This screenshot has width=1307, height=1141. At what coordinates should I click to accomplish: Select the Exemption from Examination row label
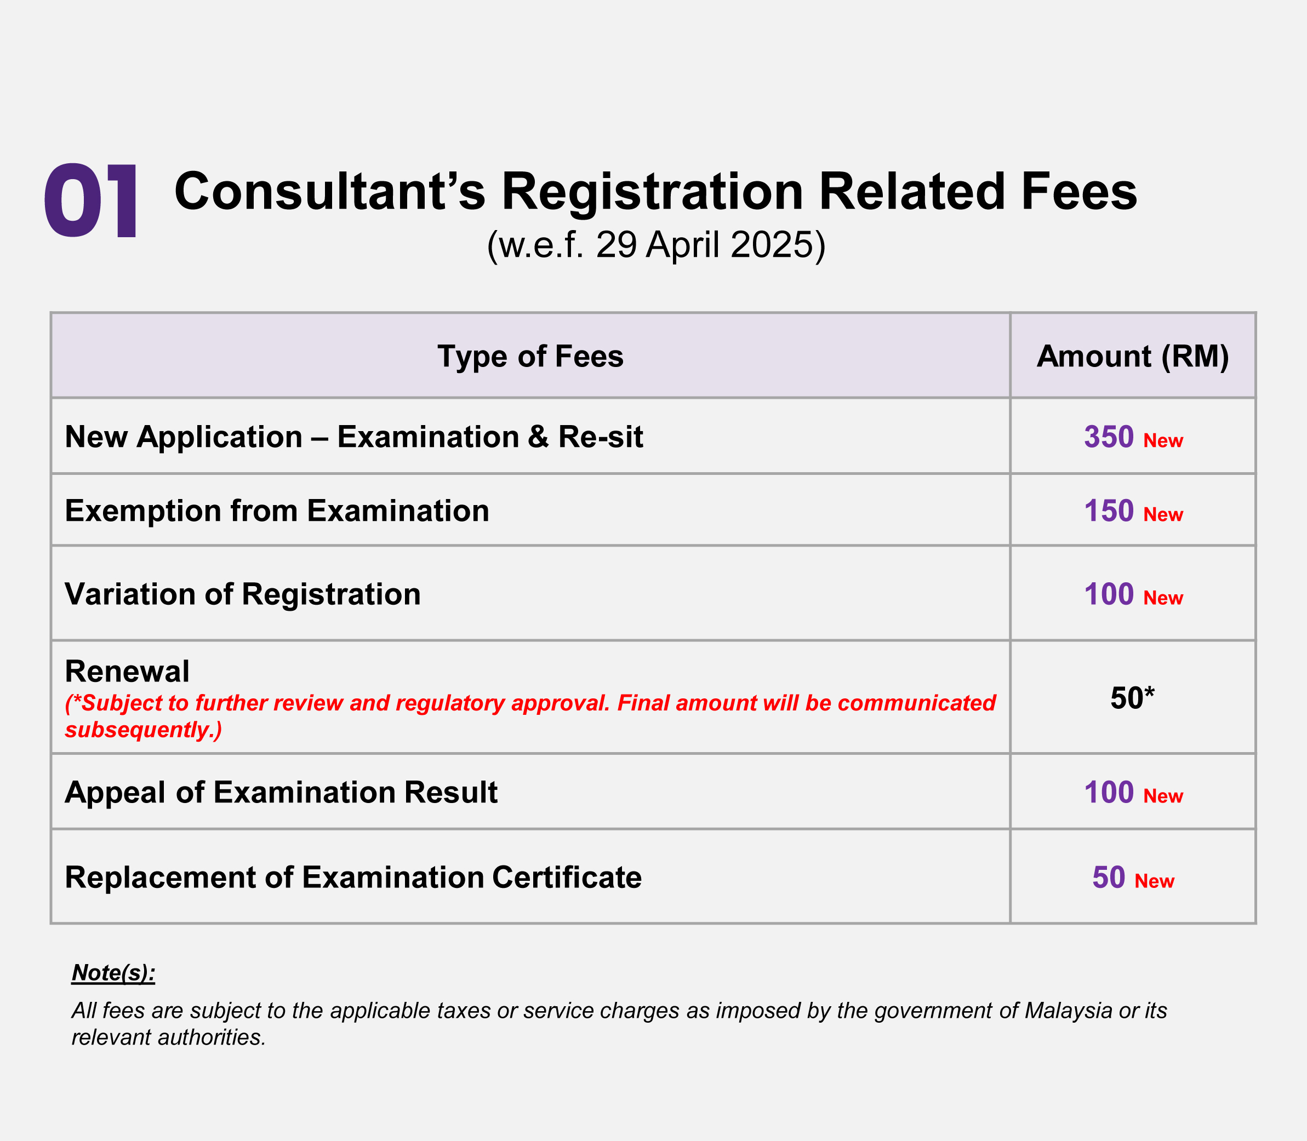tap(277, 511)
